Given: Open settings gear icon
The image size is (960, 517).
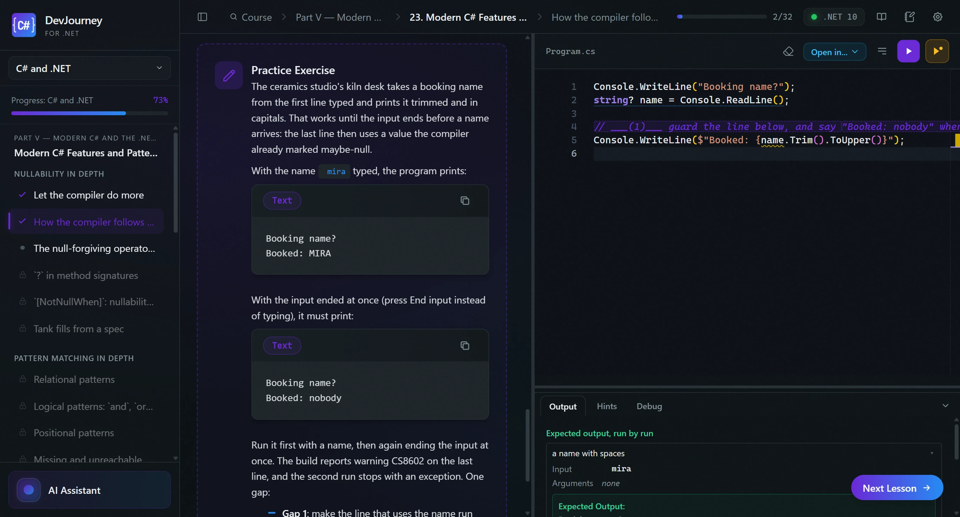Looking at the screenshot, I should point(938,17).
